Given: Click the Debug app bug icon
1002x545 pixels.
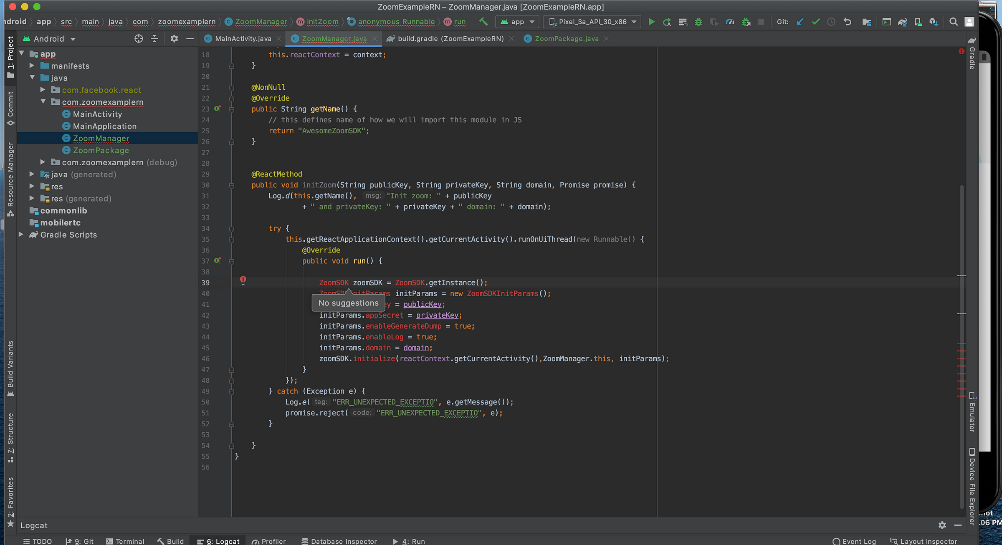Looking at the screenshot, I should tap(698, 22).
